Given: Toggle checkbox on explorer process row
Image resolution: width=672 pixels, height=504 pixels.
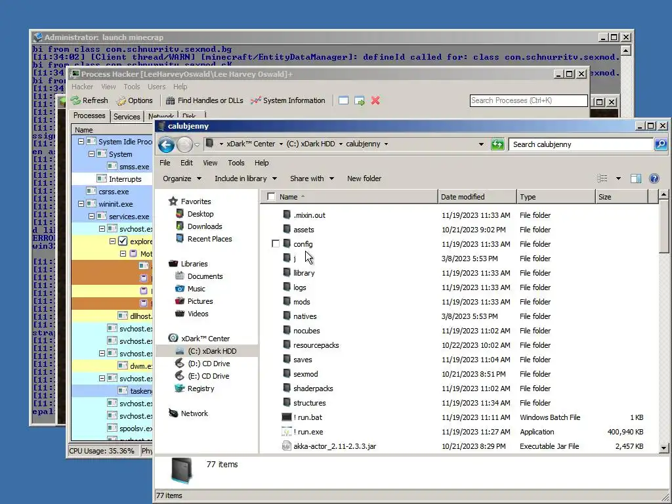Looking at the screenshot, I should (123, 241).
